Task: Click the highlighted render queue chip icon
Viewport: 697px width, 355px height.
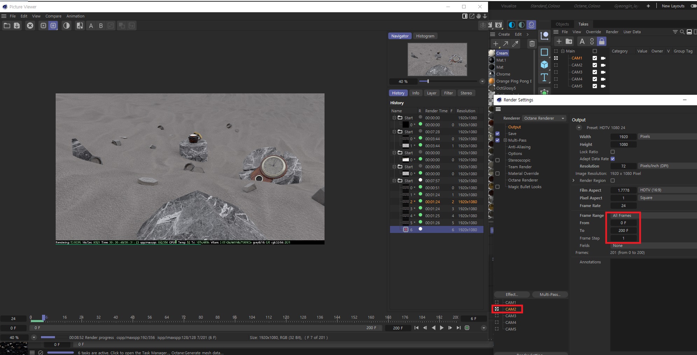Action: point(53,26)
